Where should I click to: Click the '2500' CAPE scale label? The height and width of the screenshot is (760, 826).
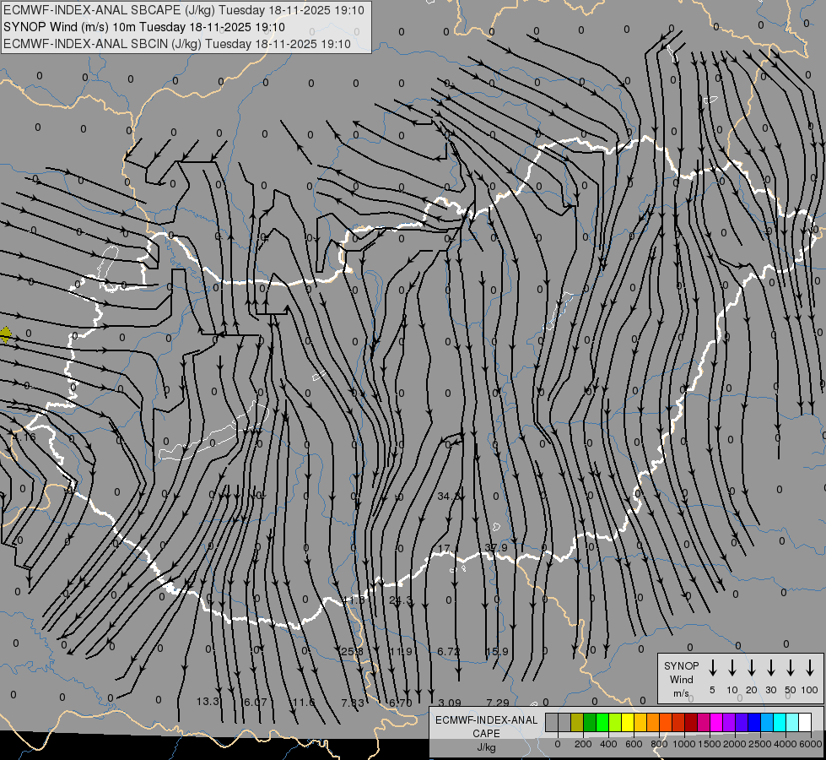click(x=760, y=744)
